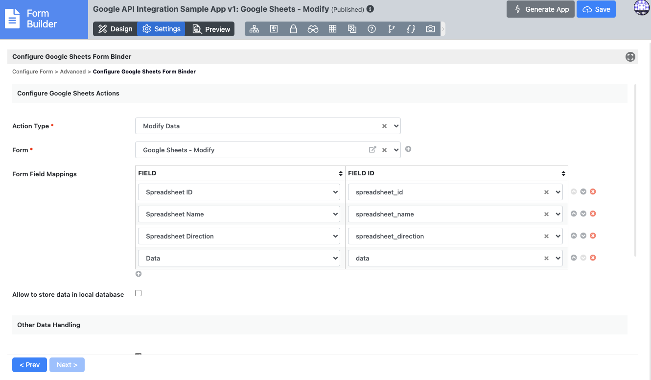
Task: Click the form import/export icon with down arrow
Action: (274, 29)
